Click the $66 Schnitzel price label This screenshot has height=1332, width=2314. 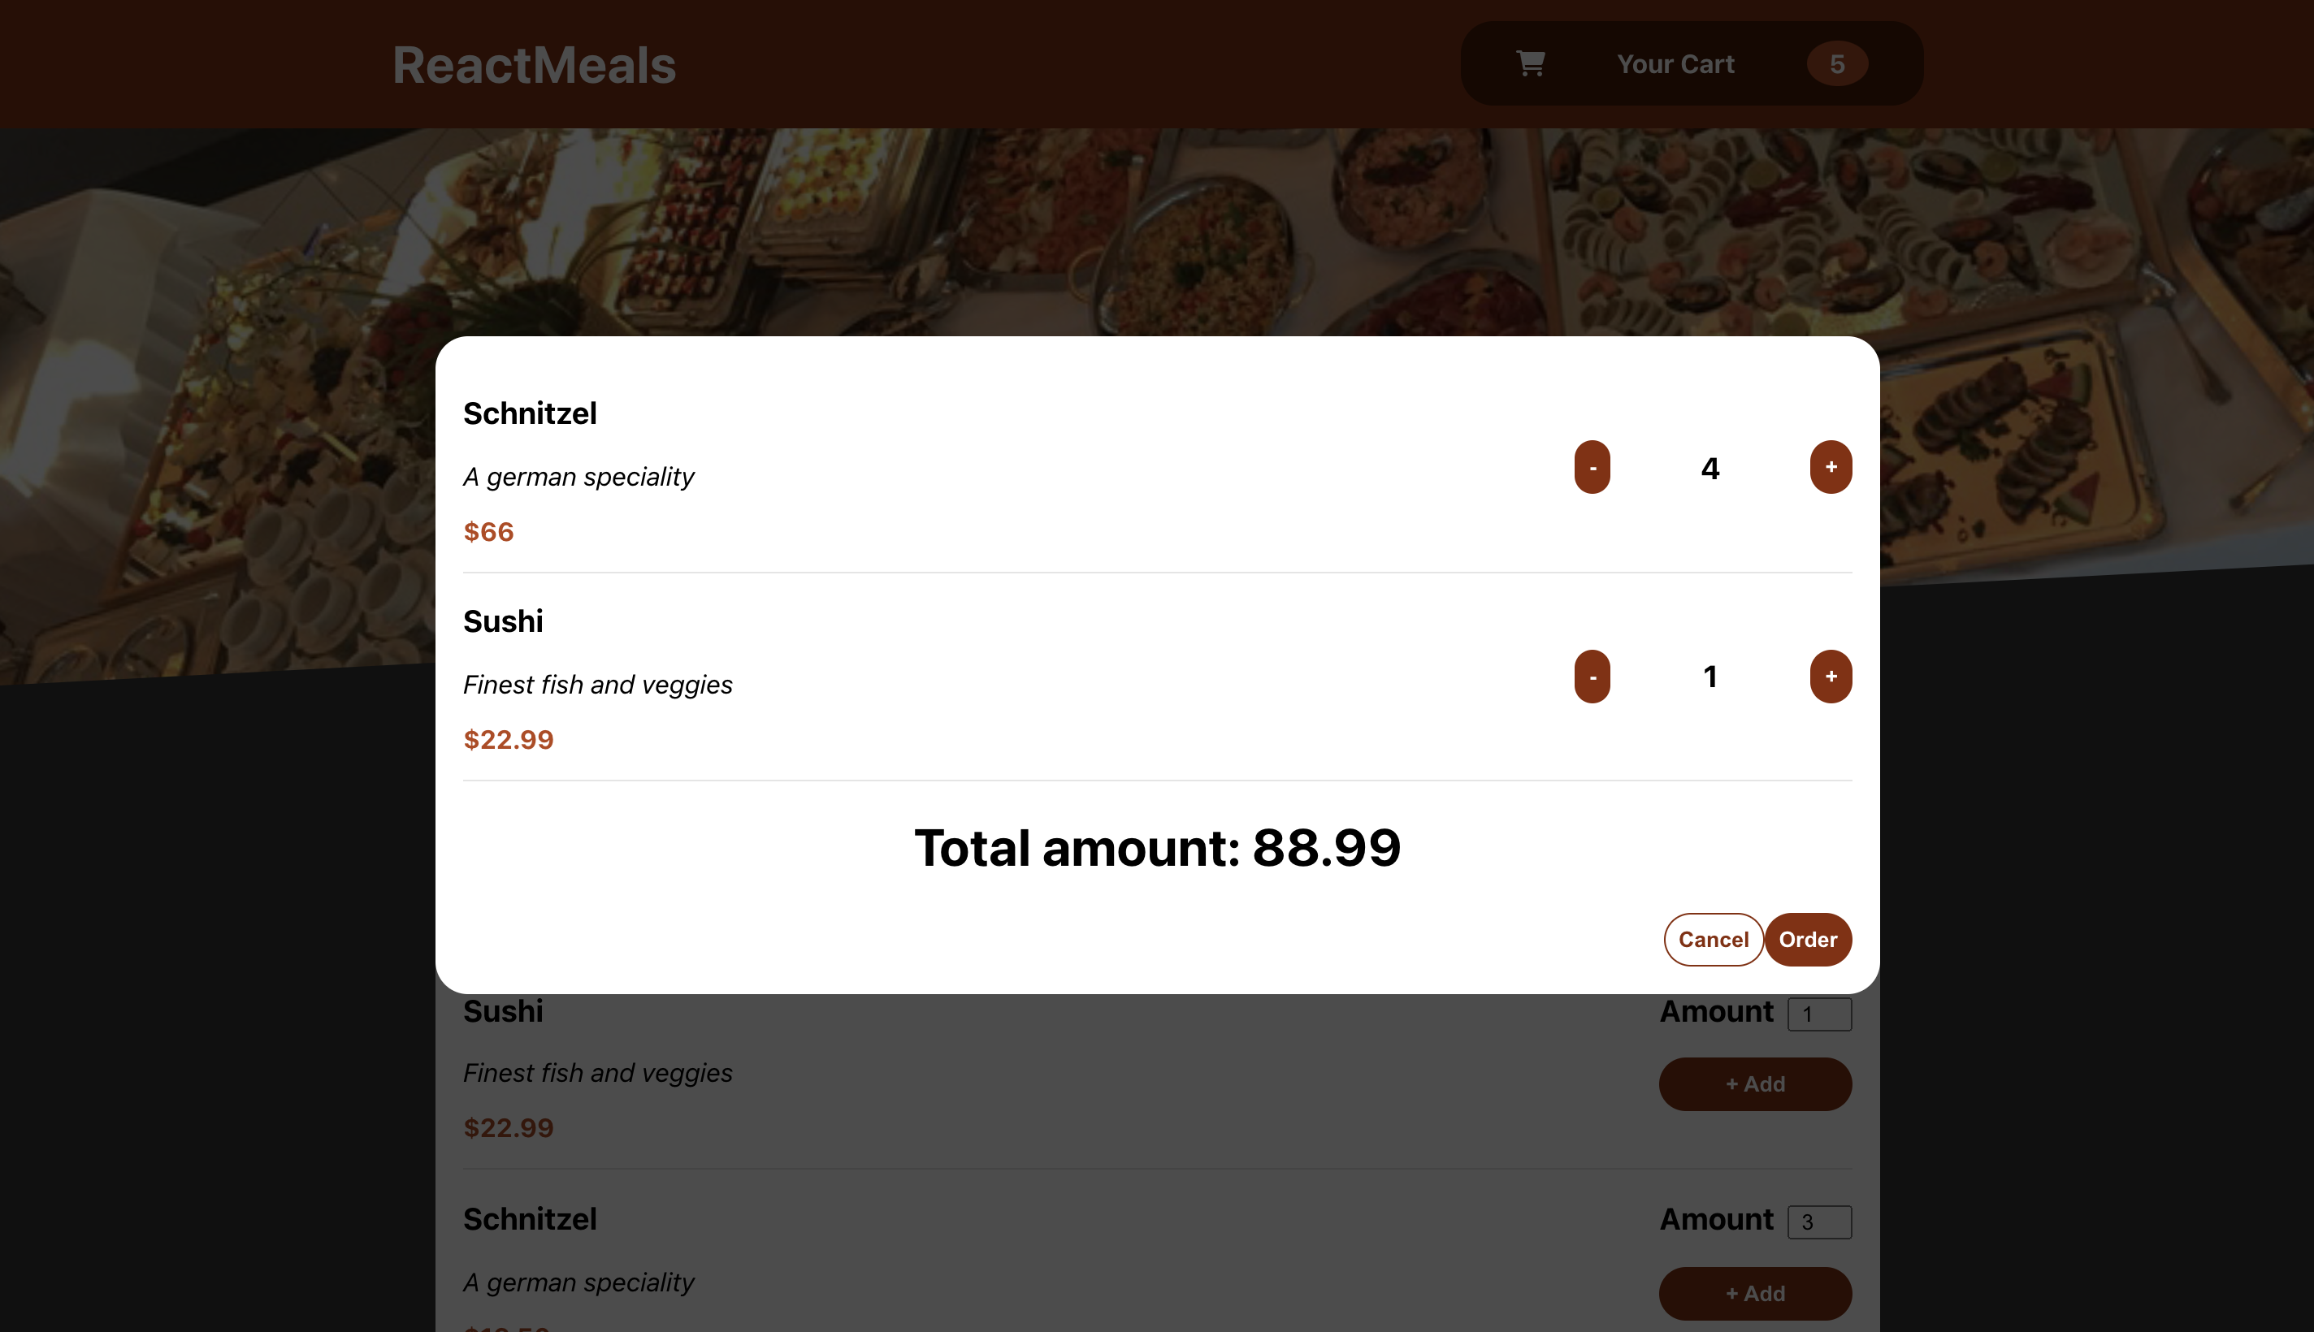pyautogui.click(x=488, y=531)
